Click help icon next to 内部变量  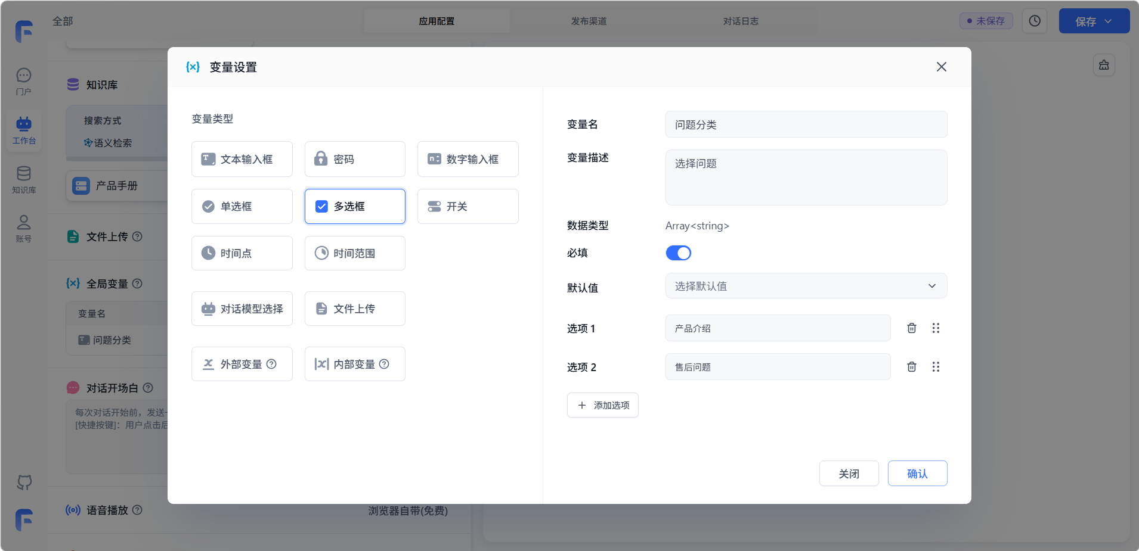click(x=384, y=364)
